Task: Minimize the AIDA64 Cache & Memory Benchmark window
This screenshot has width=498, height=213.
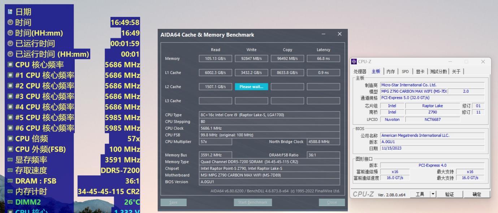Action: click(x=323, y=34)
